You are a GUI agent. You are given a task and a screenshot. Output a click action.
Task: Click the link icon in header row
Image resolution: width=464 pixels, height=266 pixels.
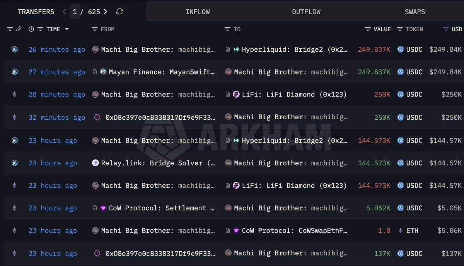(x=18, y=29)
